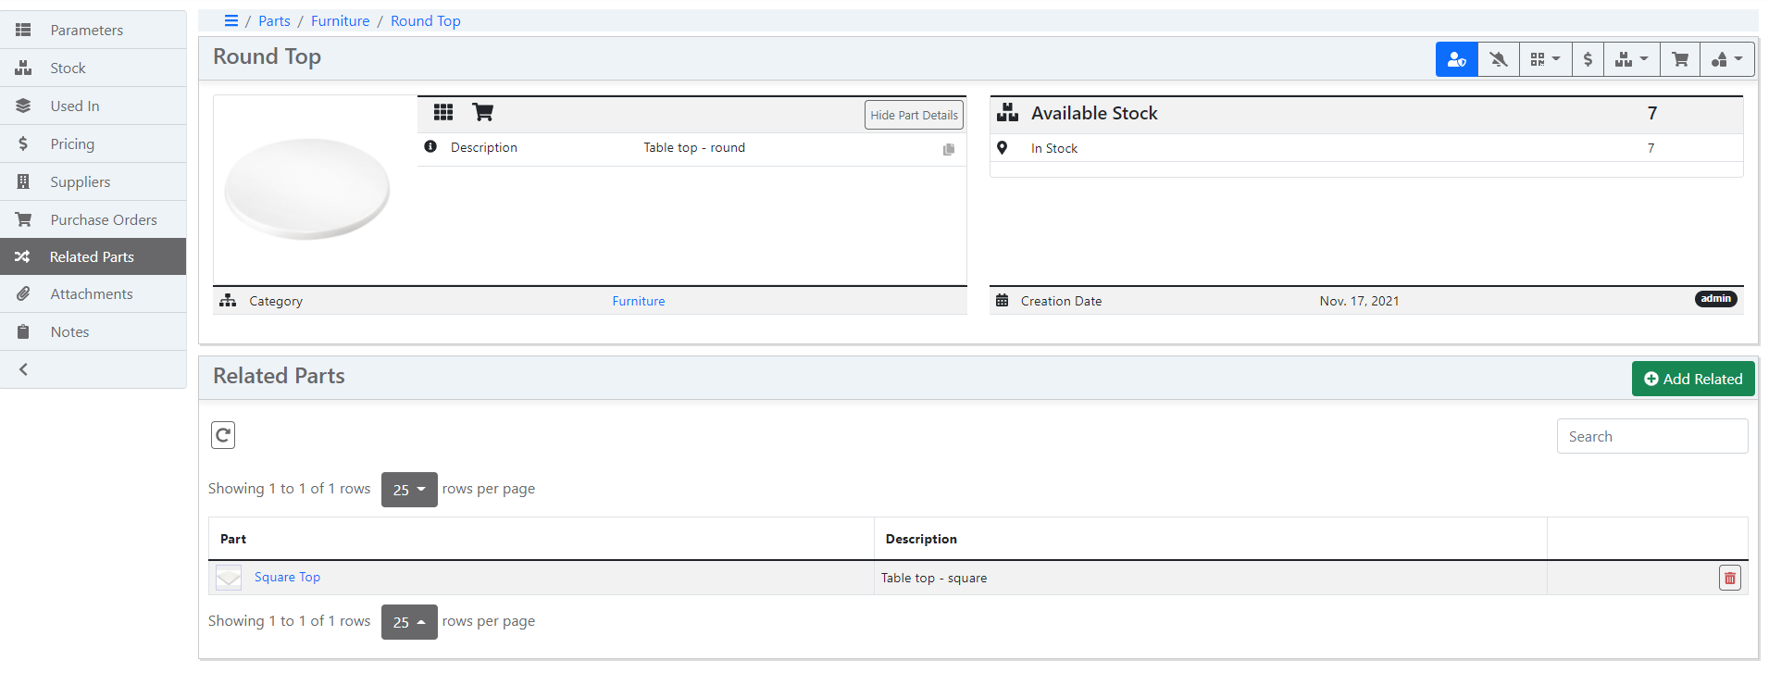This screenshot has height=673, width=1769.
Task: Expand the stock actions dropdown in header
Action: pos(1631,60)
